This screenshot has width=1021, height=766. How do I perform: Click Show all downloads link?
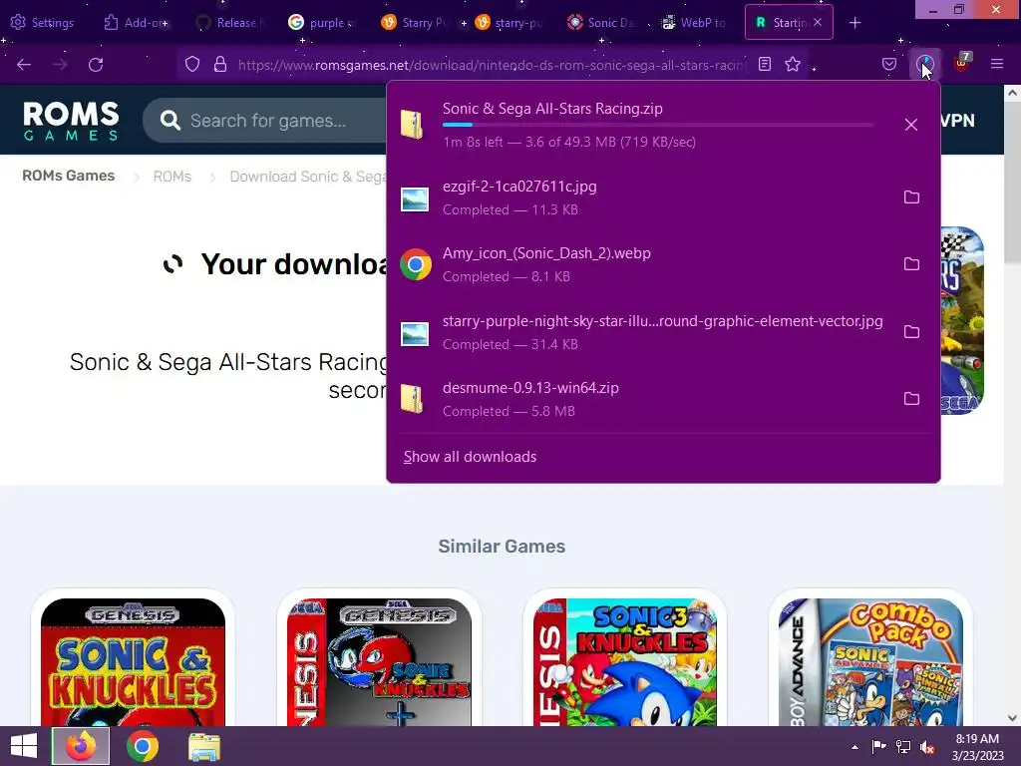[x=470, y=457]
